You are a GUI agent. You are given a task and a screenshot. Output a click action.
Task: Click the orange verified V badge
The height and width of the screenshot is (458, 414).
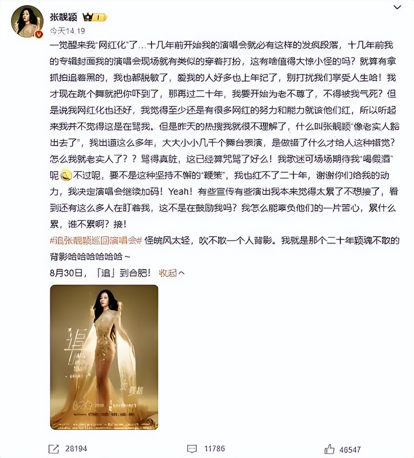pyautogui.click(x=38, y=34)
